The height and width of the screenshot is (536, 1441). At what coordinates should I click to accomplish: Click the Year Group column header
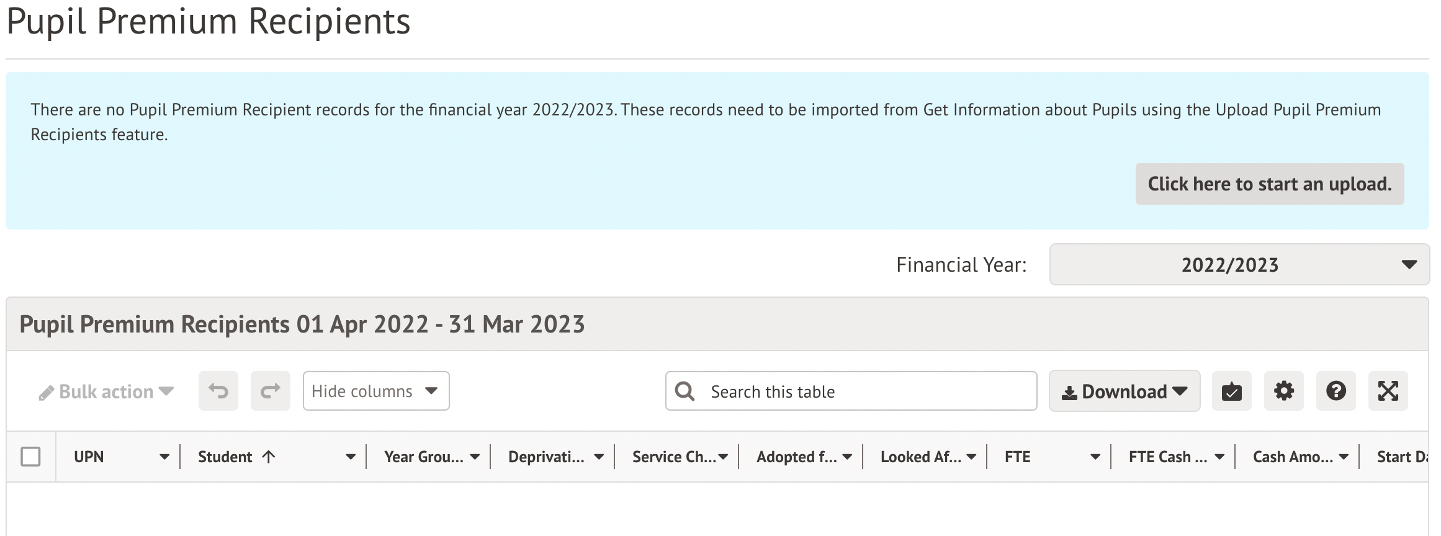coord(423,457)
